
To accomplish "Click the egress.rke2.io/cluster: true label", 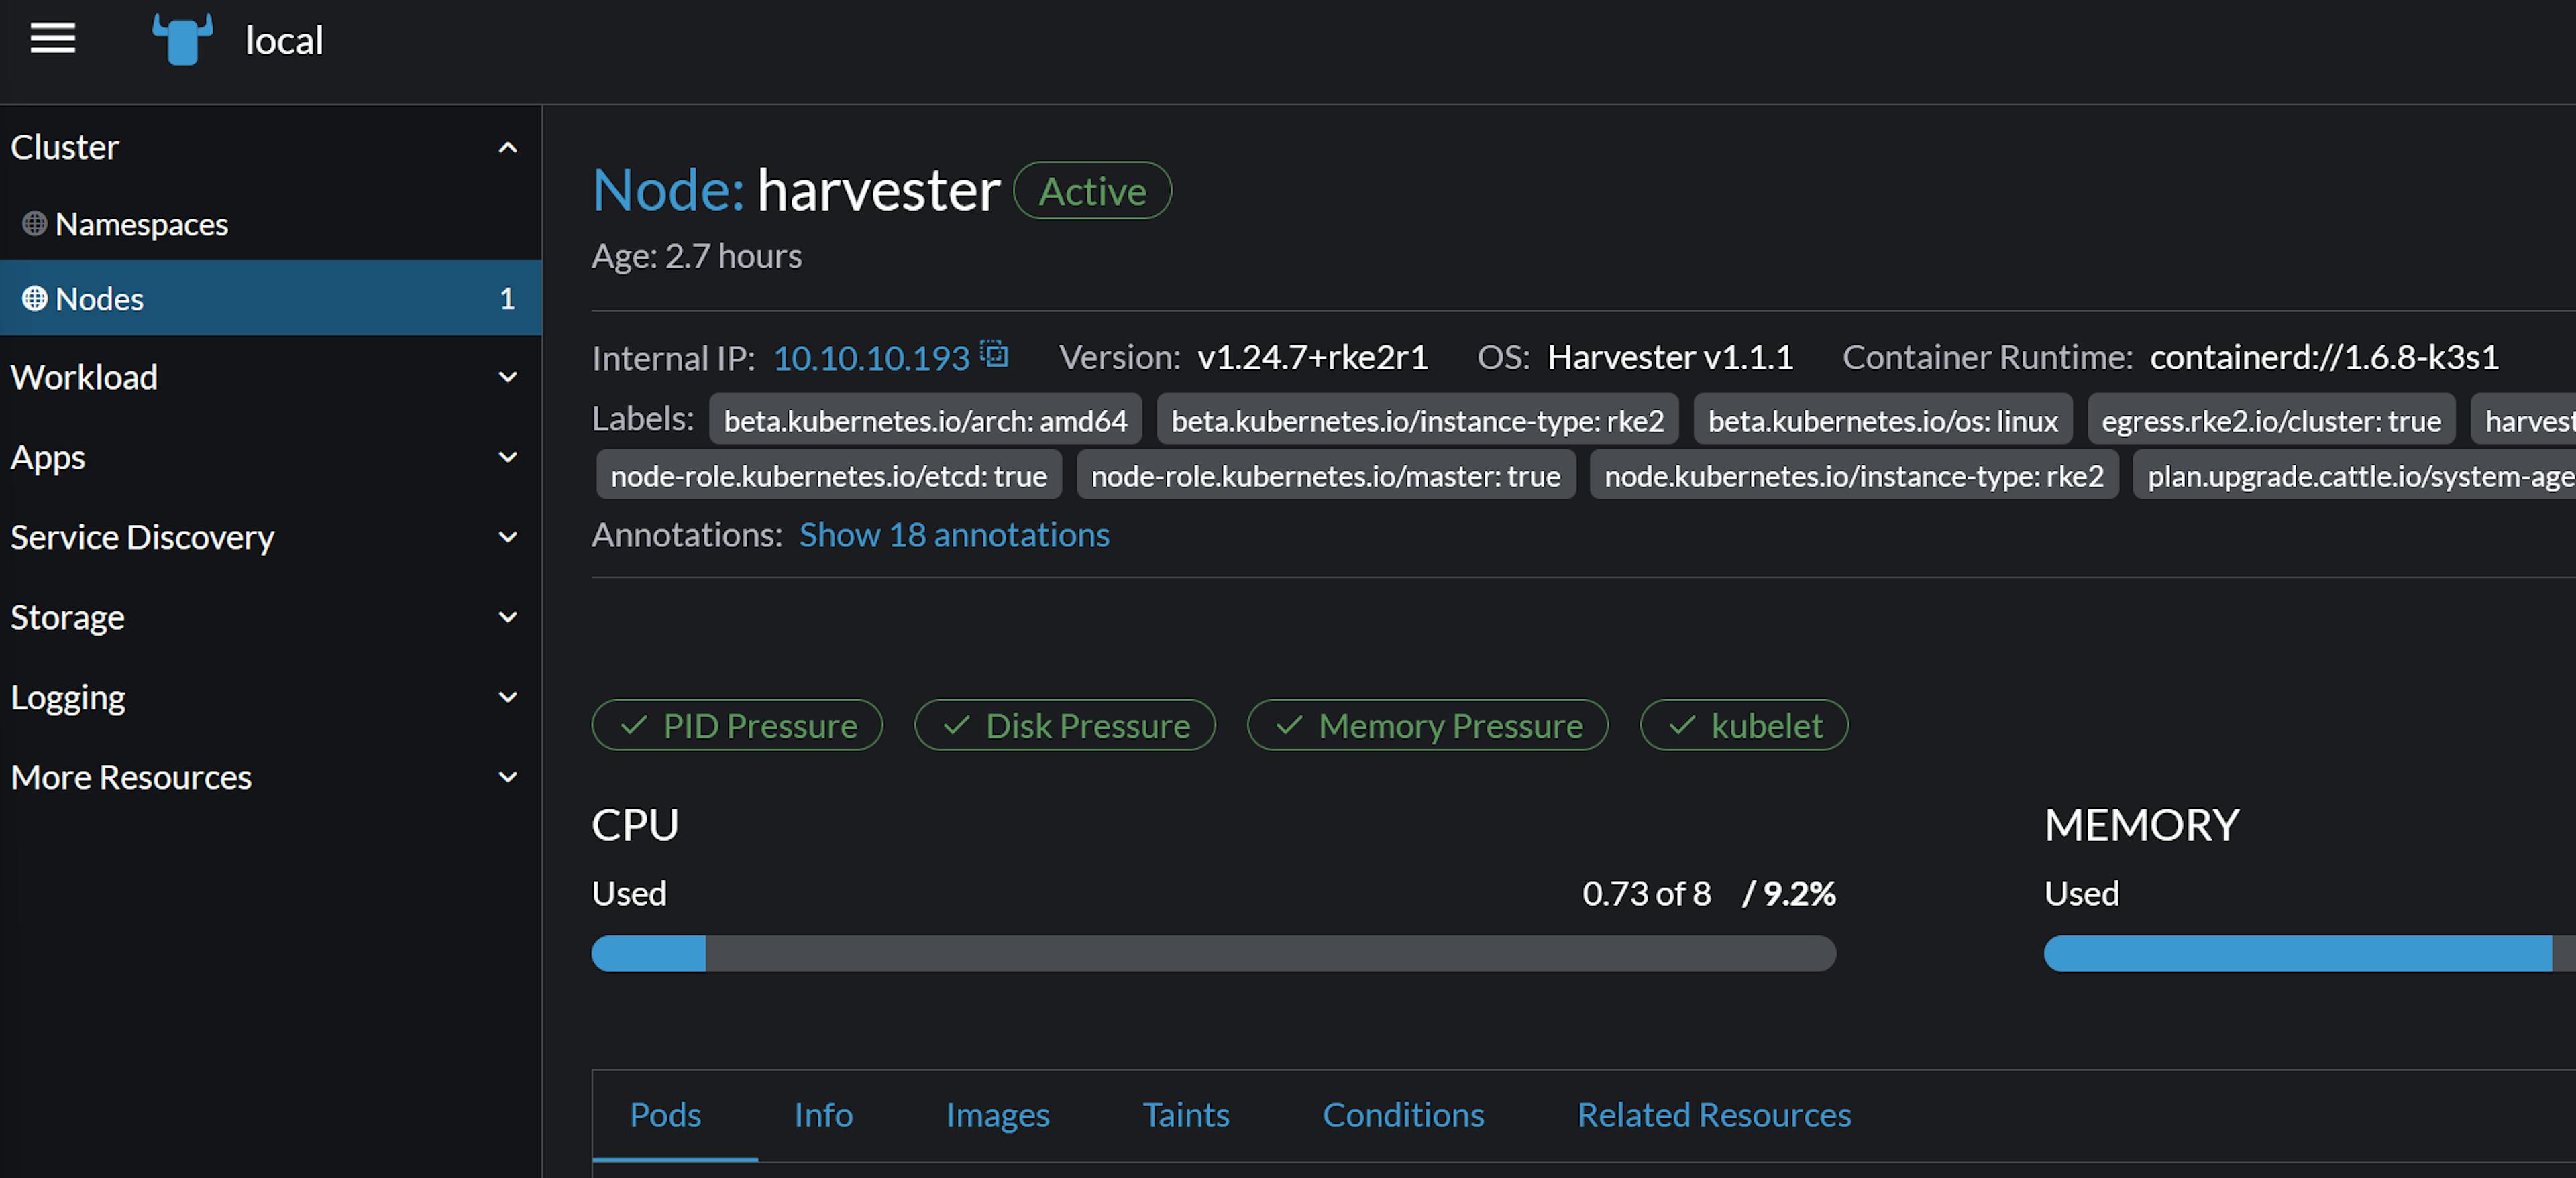I will [2271, 420].
